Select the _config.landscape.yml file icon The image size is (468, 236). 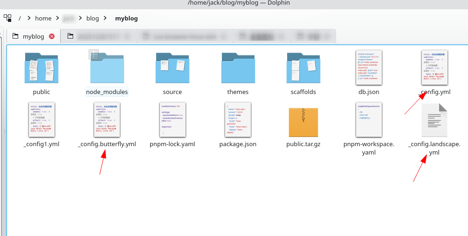(x=434, y=120)
